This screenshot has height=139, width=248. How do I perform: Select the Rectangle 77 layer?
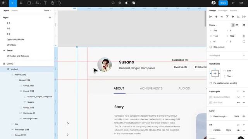(29, 113)
